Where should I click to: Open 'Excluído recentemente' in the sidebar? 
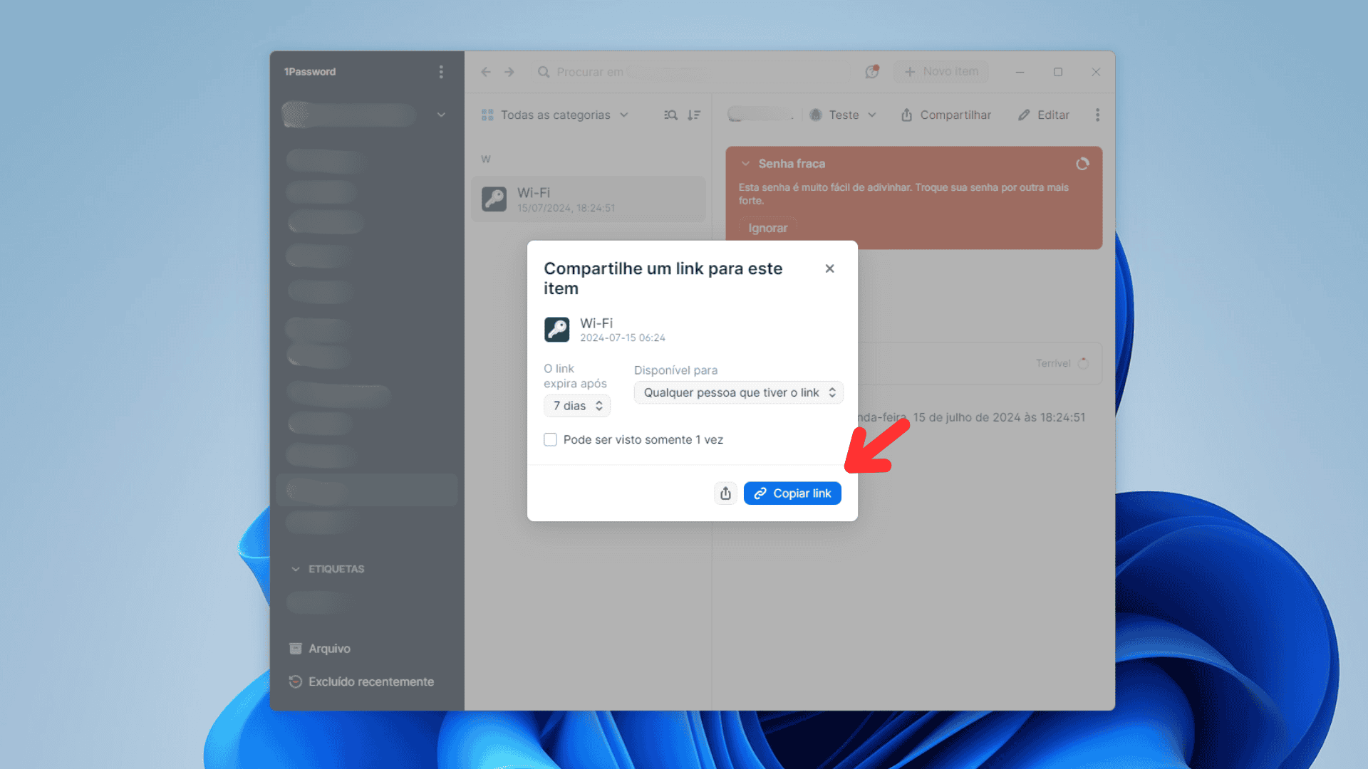click(361, 681)
